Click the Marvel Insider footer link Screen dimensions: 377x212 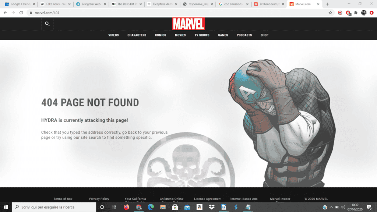(280, 199)
